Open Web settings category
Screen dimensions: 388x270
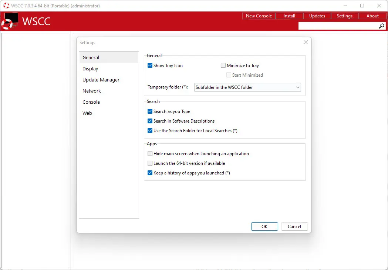pos(109,113)
